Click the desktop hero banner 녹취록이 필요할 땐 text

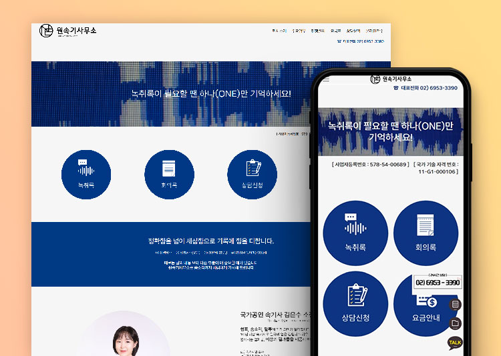click(211, 94)
